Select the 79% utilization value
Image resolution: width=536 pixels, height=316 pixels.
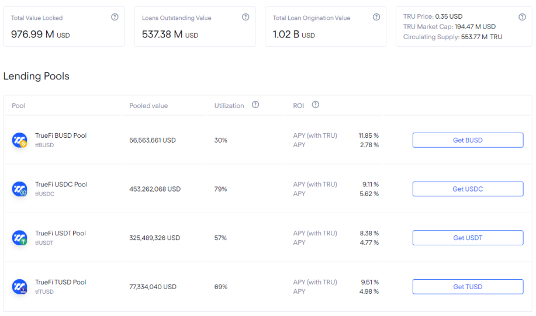pyautogui.click(x=220, y=189)
